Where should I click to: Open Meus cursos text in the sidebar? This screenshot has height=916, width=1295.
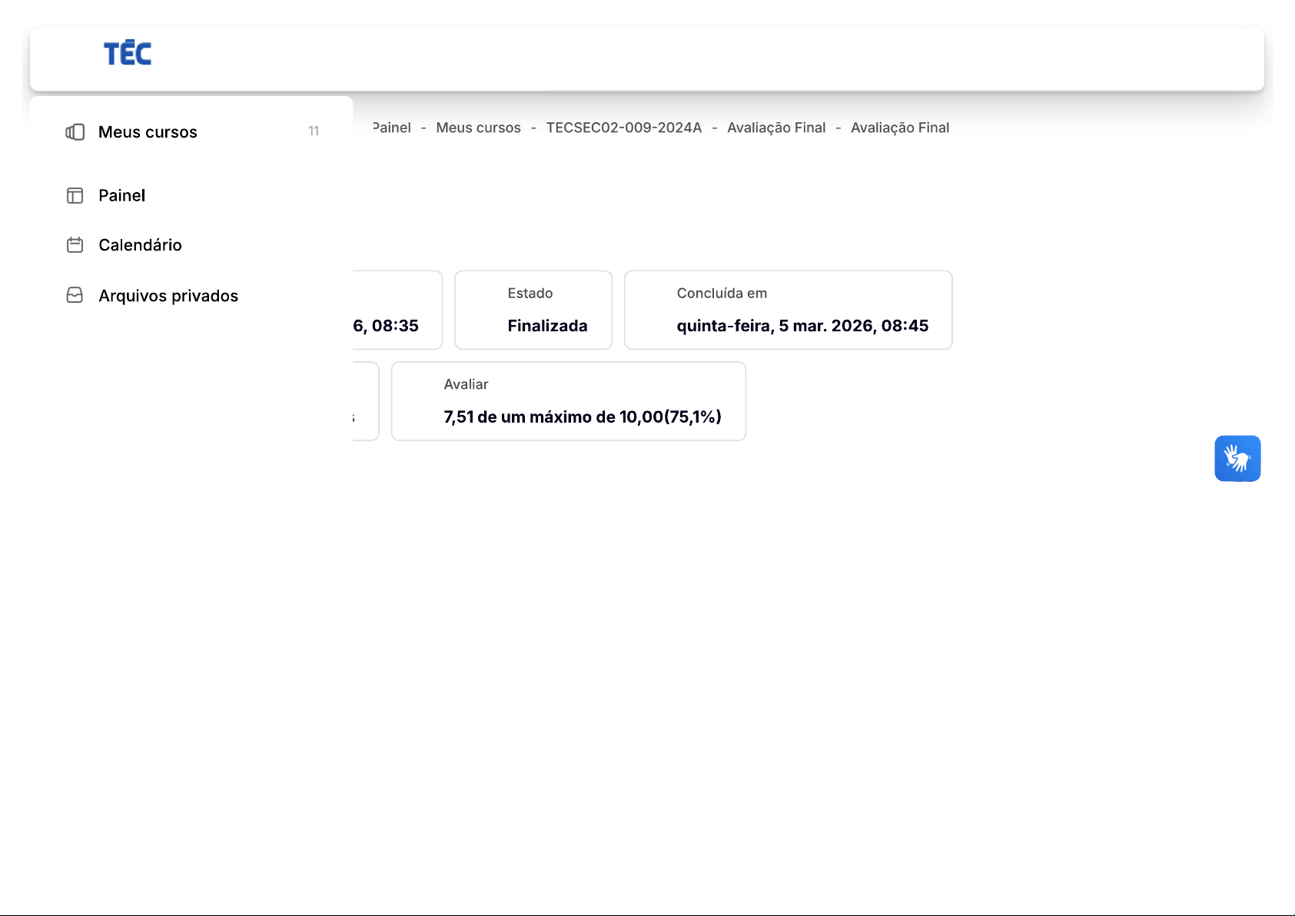tap(148, 132)
